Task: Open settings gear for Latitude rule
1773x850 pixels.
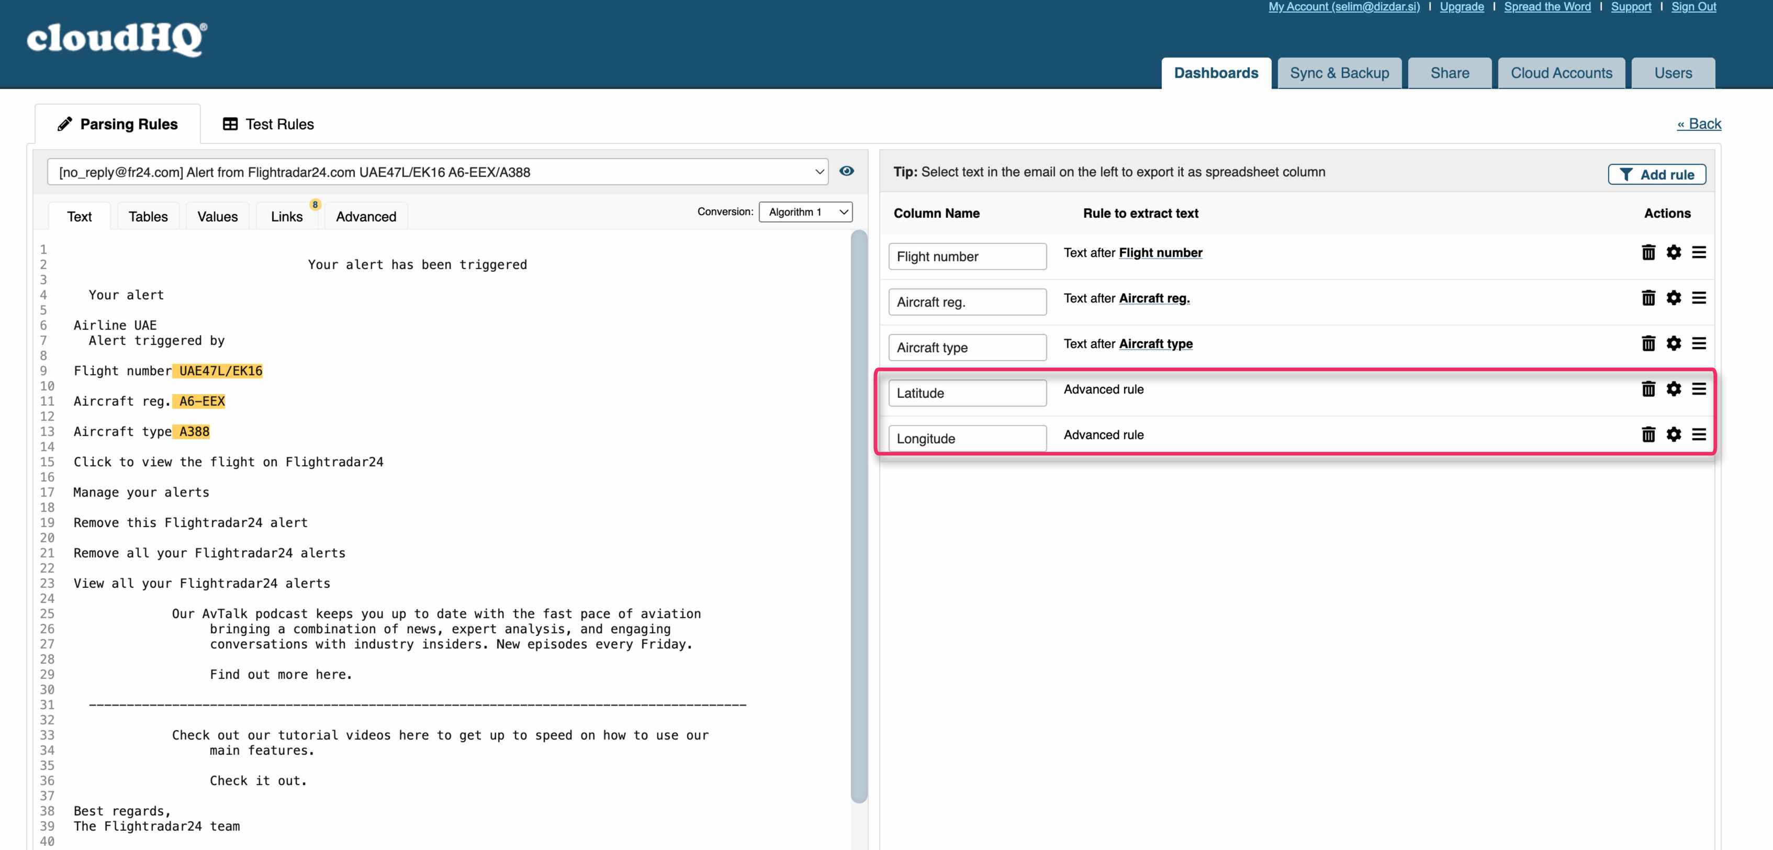Action: pyautogui.click(x=1673, y=389)
